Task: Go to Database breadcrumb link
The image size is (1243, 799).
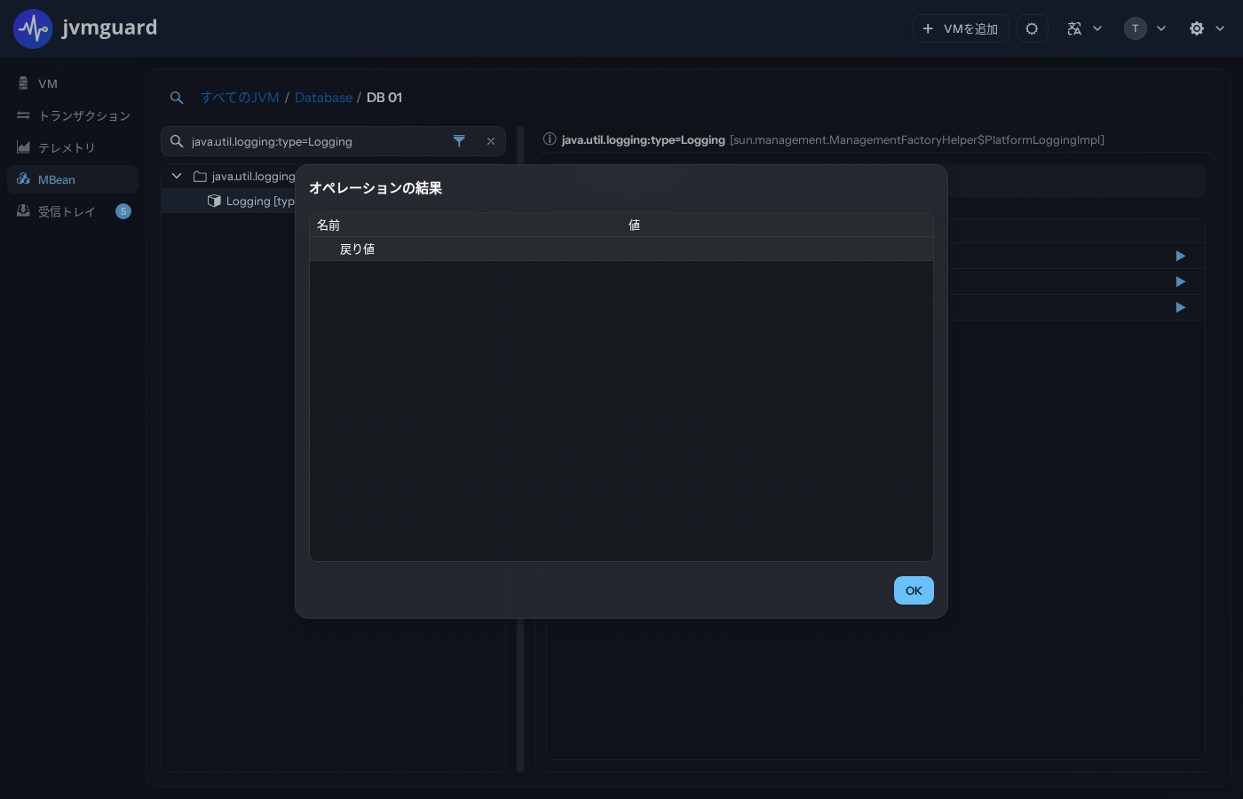Action: point(323,98)
